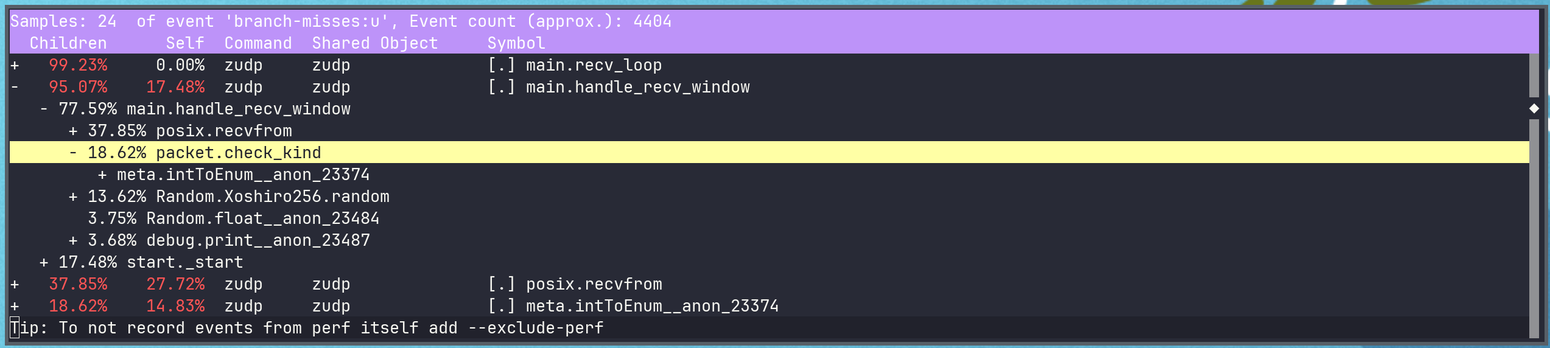Screen dimensions: 1550x348
Task: Select the main.recv_loop symbol name
Action: click(x=594, y=65)
